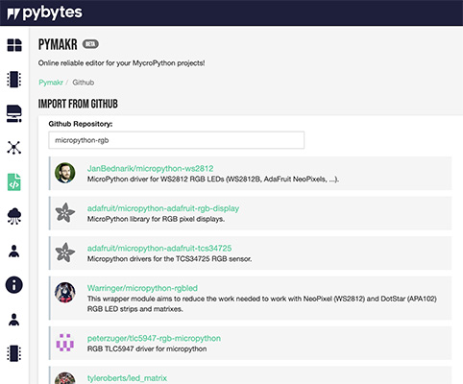Viewport: 463px width, 384px height.
Task: Select tyleroberts/led_matrix repository link
Action: click(127, 378)
